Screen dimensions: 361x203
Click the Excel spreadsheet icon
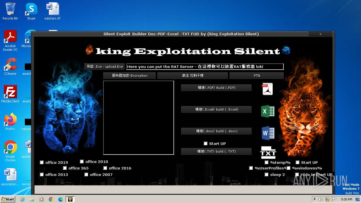[x=268, y=111]
